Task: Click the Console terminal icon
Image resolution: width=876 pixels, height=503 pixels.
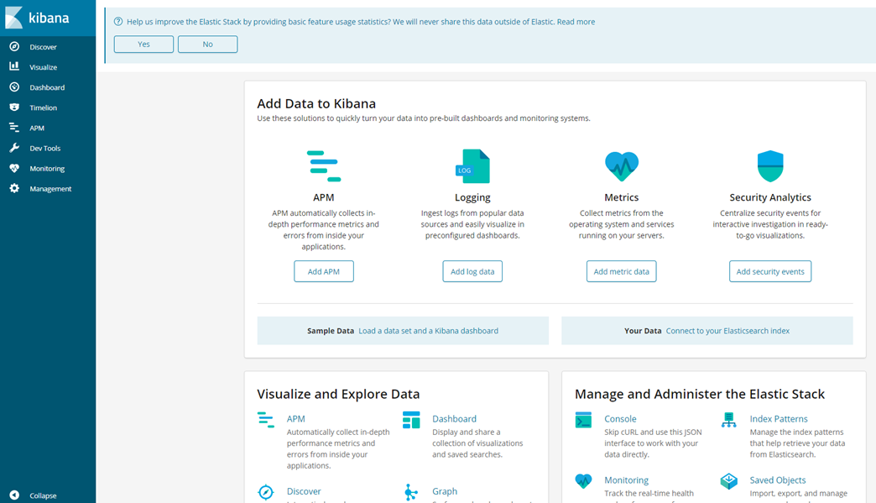Action: click(583, 420)
